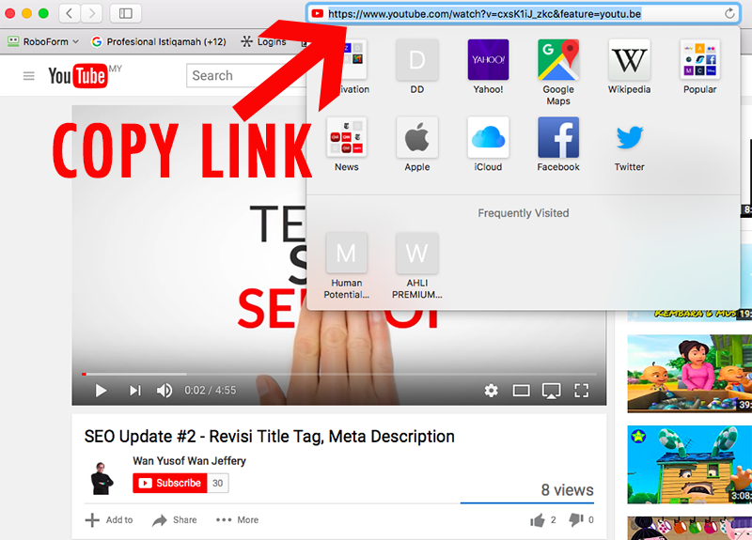752x540 pixels.
Task: Mute the video volume speaker icon
Action: [164, 391]
